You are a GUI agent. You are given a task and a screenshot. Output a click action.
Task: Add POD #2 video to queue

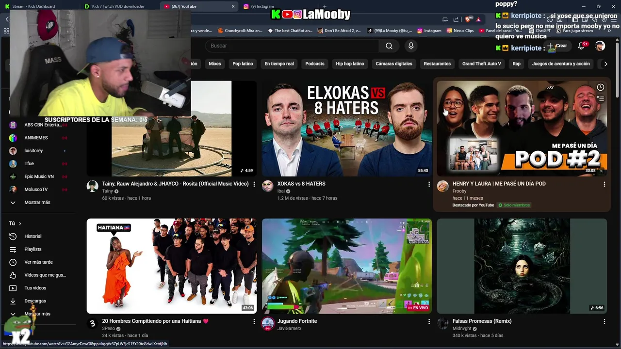601,99
